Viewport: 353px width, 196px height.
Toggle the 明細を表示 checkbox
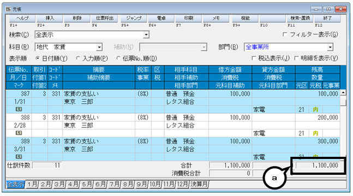tap(296, 58)
